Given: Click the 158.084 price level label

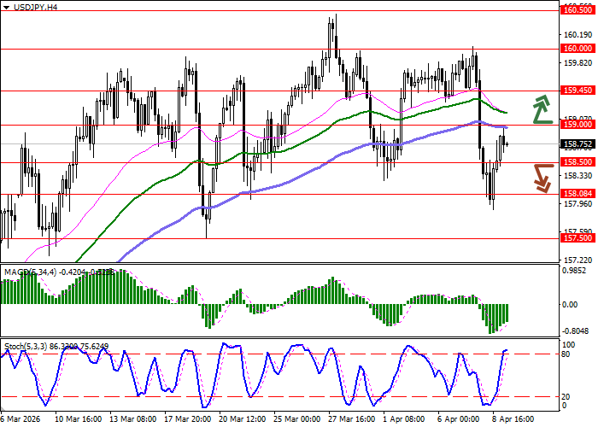Looking at the screenshot, I should pyautogui.click(x=576, y=194).
